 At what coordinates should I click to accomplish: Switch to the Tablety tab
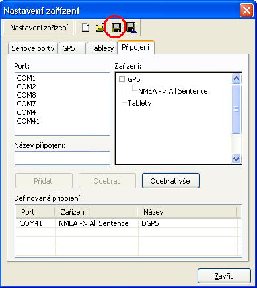click(102, 48)
